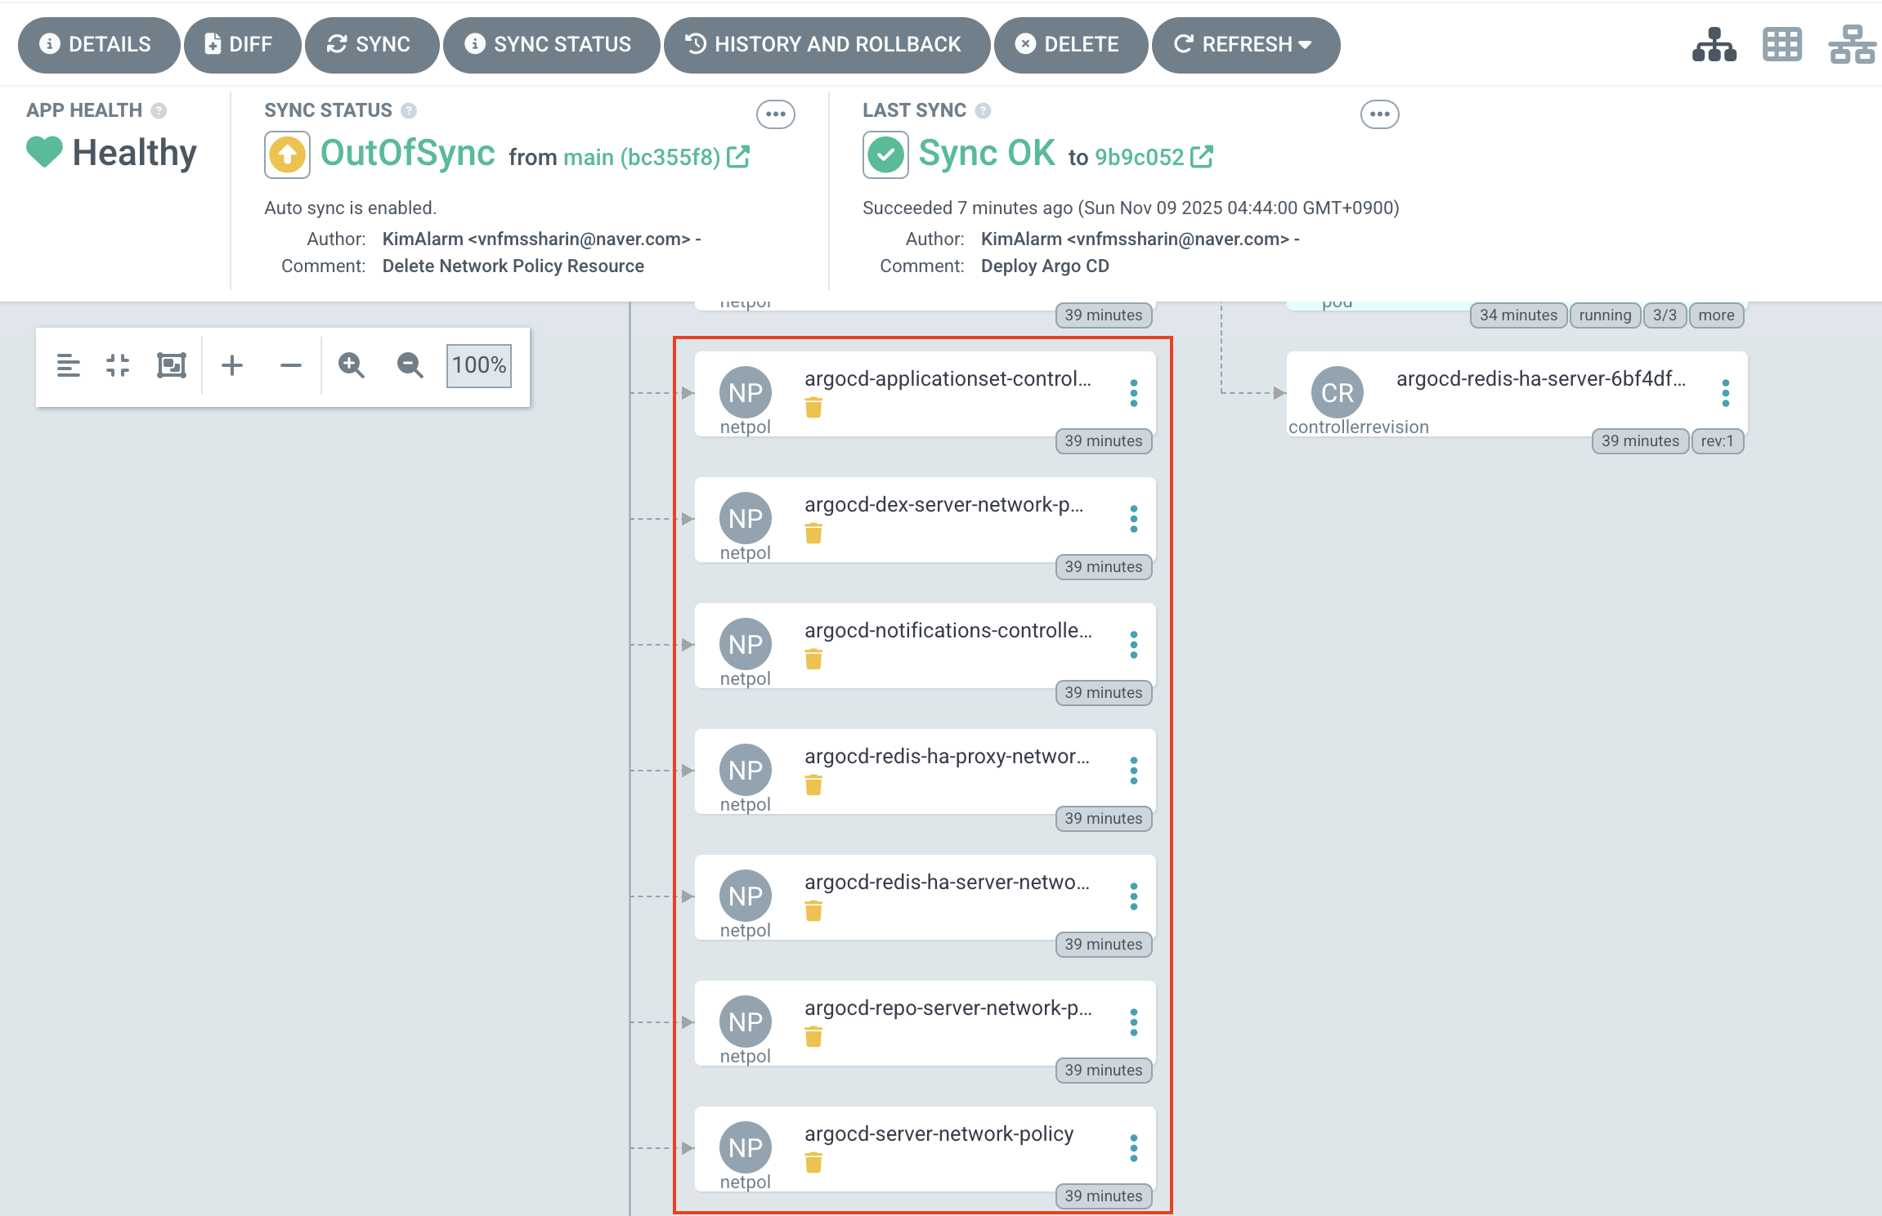Click the magnifier zoom-in icon
This screenshot has width=1882, height=1216.
click(x=351, y=365)
